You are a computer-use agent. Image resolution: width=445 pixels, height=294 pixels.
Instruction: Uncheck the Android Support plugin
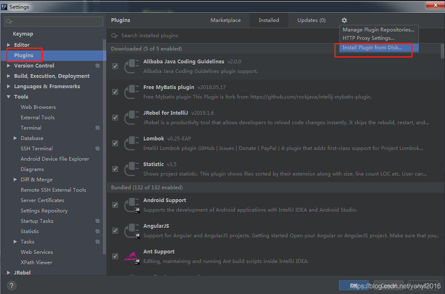[115, 205]
